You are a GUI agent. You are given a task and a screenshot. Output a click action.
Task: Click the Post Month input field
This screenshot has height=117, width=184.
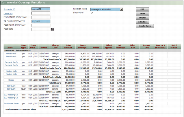point(41,25)
